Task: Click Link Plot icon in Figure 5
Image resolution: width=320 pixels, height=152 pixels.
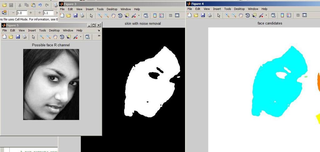Action: coord(87,37)
